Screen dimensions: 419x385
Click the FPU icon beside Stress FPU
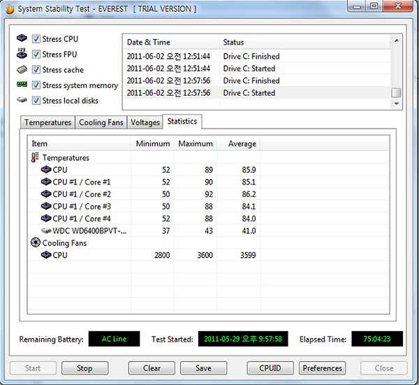point(22,54)
